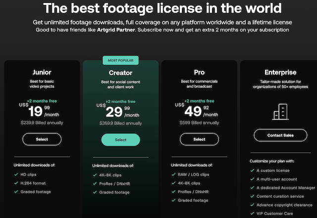
Task: Click the Junior price 19
Action: 36,111
